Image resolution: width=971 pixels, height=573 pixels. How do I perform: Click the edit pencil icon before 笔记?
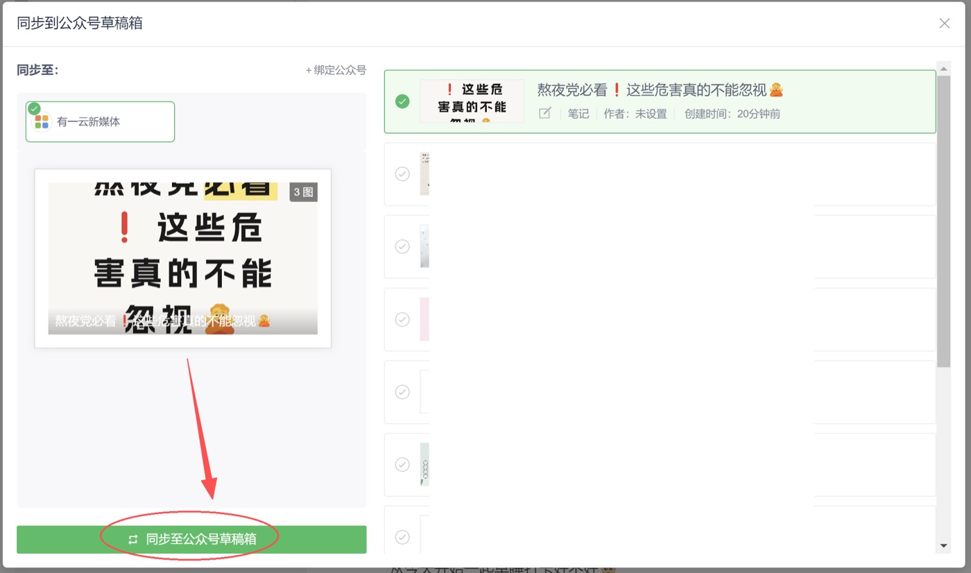pos(545,113)
